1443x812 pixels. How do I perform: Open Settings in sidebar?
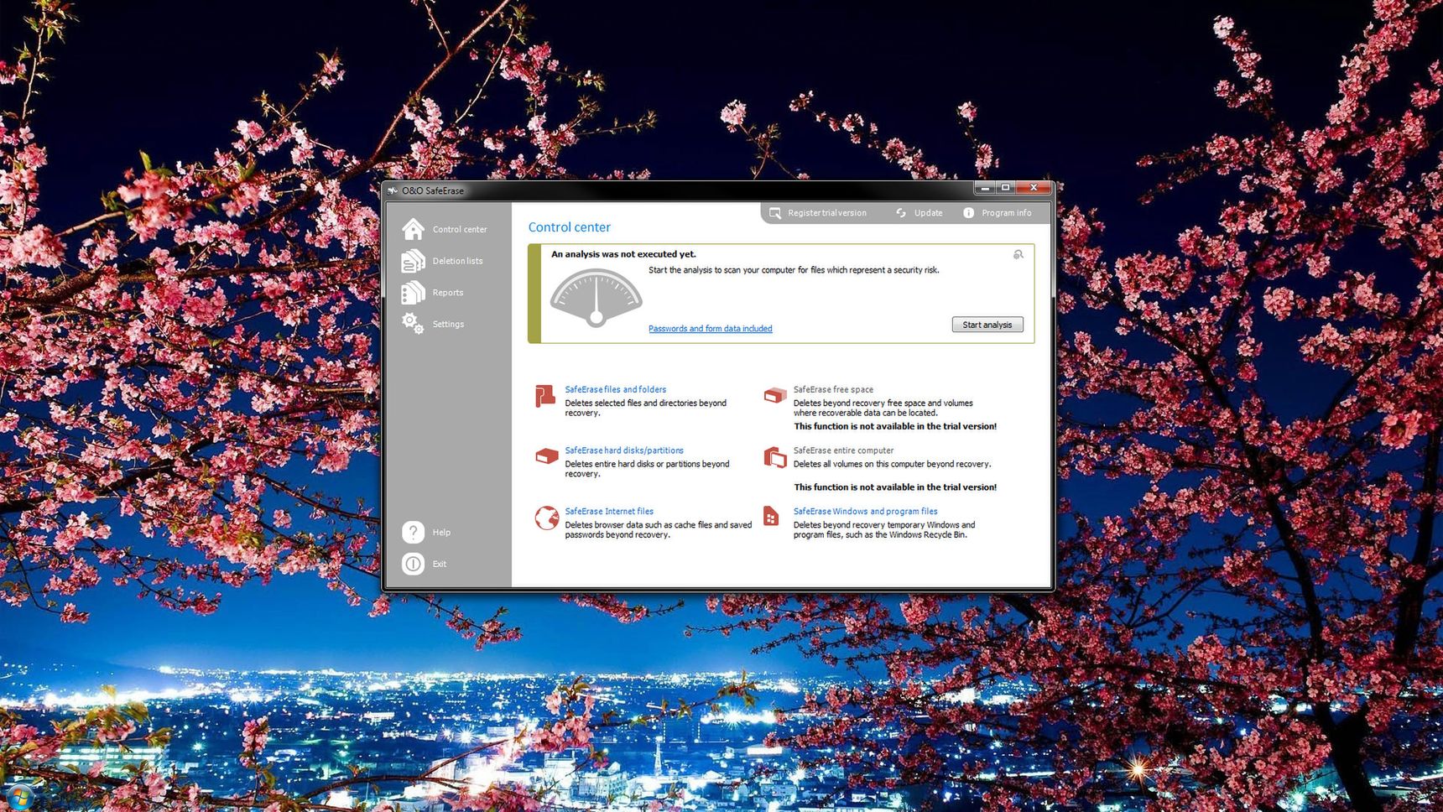coord(448,324)
